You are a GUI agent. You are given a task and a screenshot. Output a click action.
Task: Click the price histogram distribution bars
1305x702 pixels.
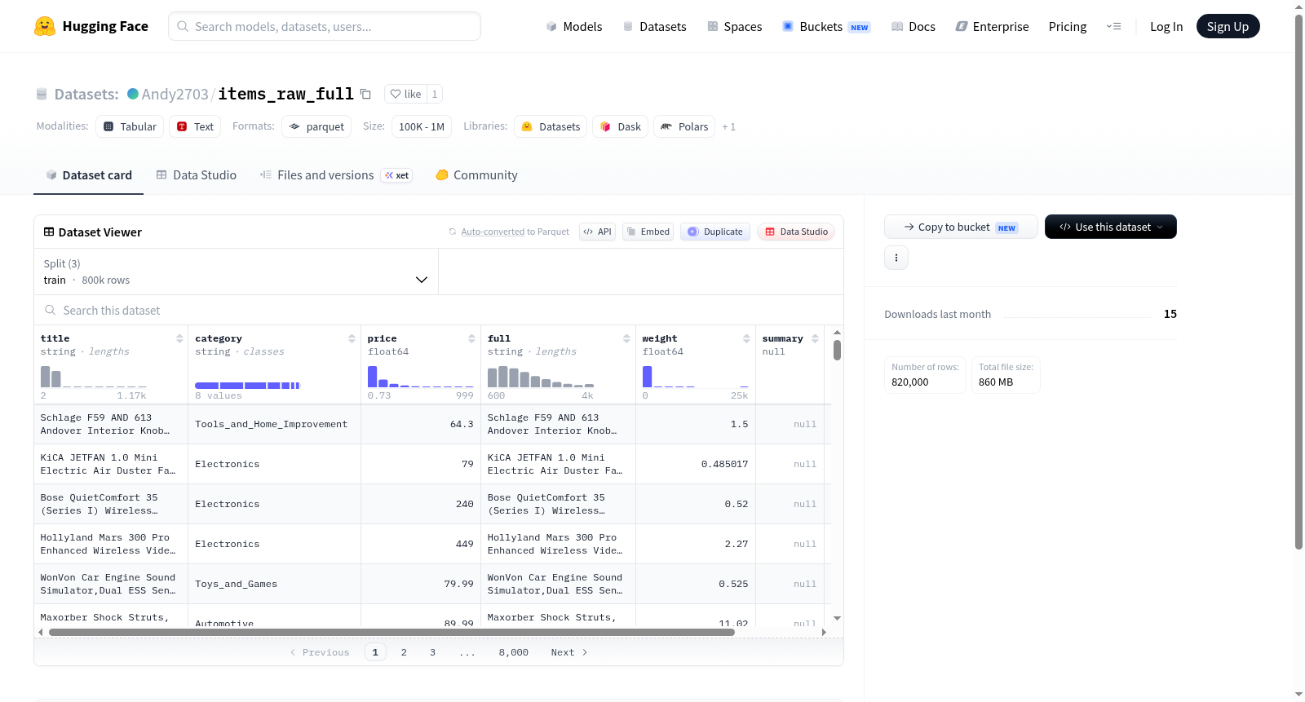tap(421, 376)
